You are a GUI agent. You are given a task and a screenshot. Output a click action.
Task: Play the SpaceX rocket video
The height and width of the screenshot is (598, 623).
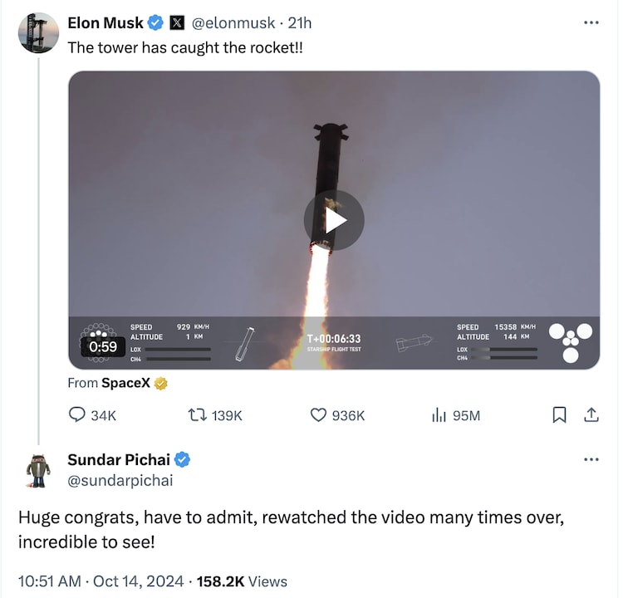[334, 220]
